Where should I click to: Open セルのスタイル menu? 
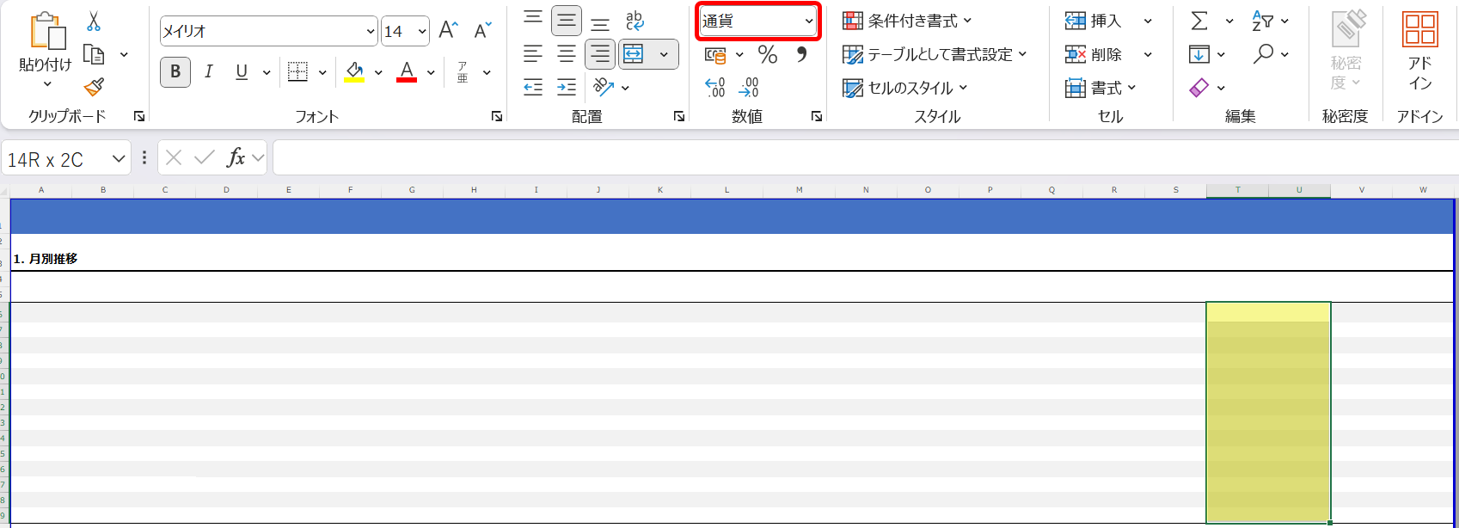point(905,88)
